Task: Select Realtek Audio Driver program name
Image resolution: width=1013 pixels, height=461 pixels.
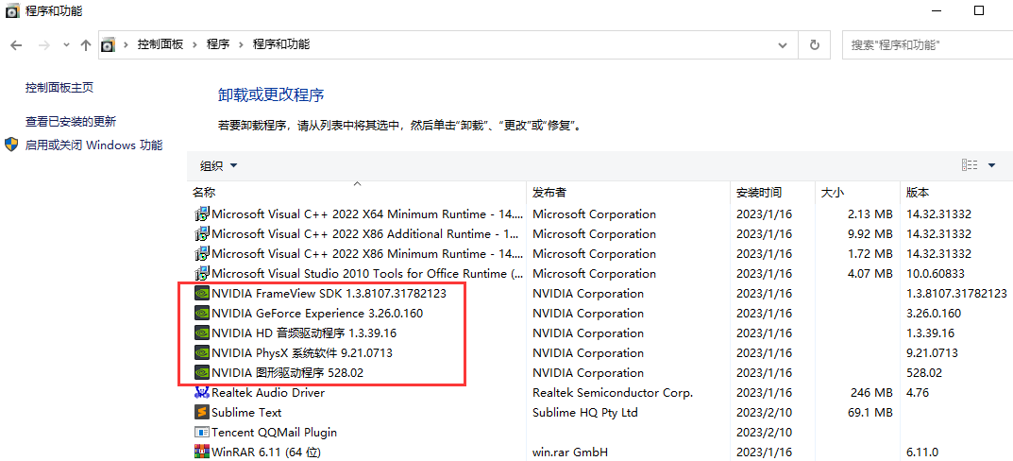Action: coord(268,392)
